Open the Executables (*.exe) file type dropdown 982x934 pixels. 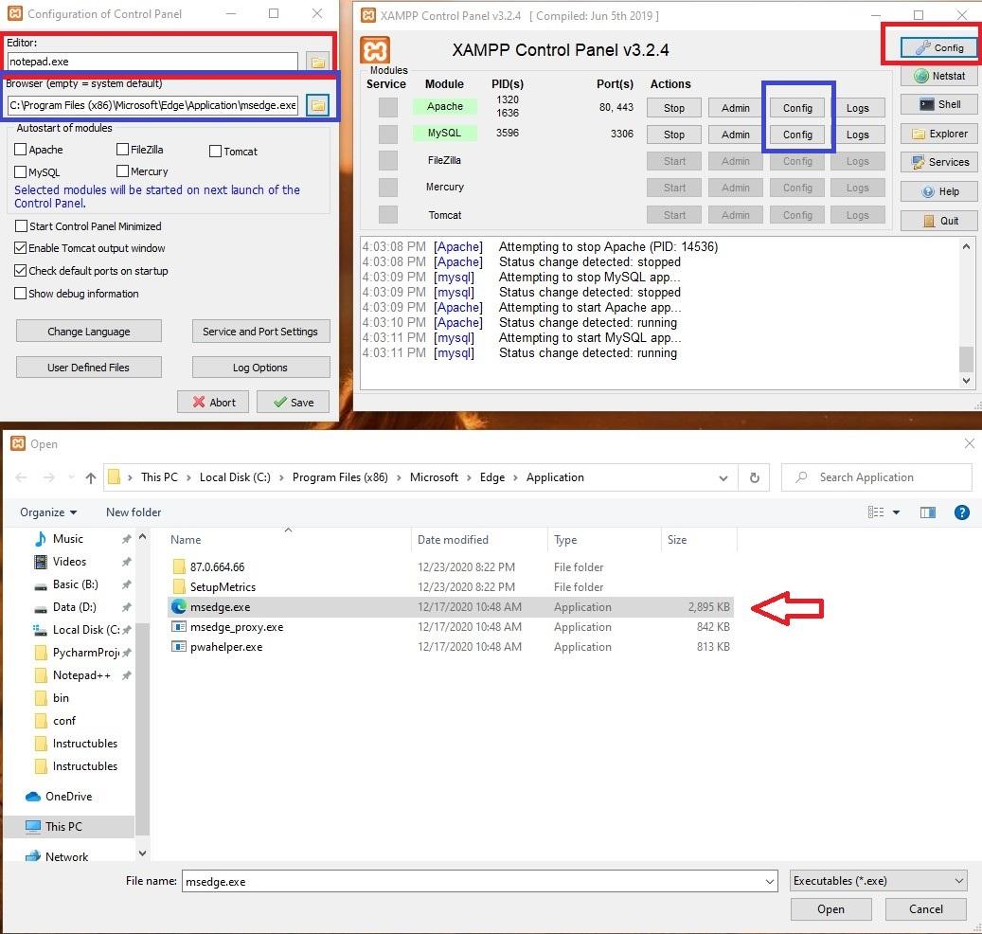tap(878, 881)
